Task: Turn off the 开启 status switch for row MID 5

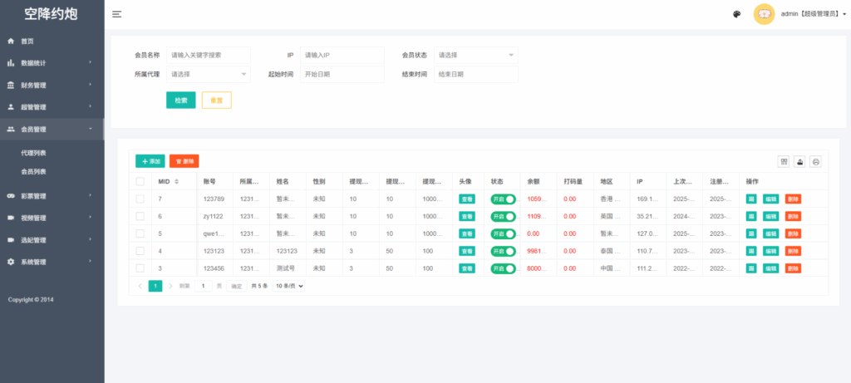Action: click(x=503, y=233)
